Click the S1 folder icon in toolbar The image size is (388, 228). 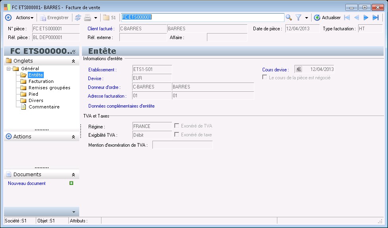pyautogui.click(x=109, y=18)
